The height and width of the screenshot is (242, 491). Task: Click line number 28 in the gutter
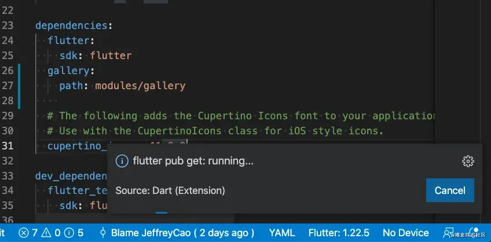pyautogui.click(x=8, y=101)
